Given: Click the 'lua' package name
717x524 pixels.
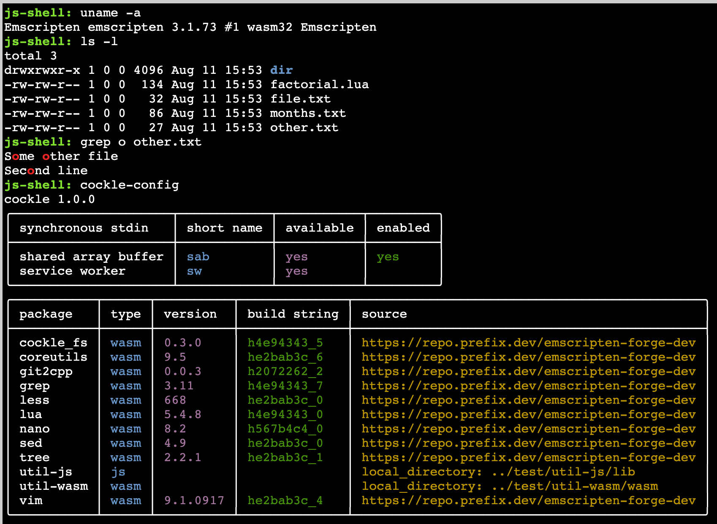Looking at the screenshot, I should point(31,415).
